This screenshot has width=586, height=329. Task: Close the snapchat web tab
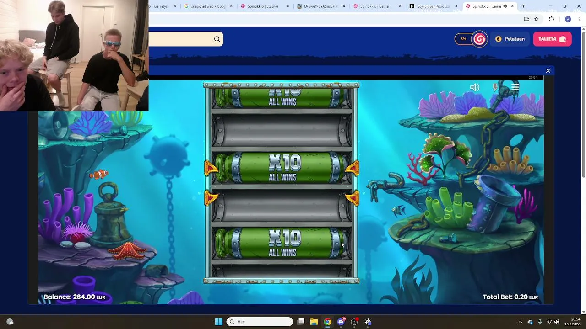(231, 6)
